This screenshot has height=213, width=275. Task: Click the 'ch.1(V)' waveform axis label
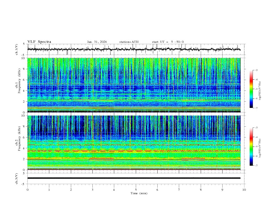[17, 49]
